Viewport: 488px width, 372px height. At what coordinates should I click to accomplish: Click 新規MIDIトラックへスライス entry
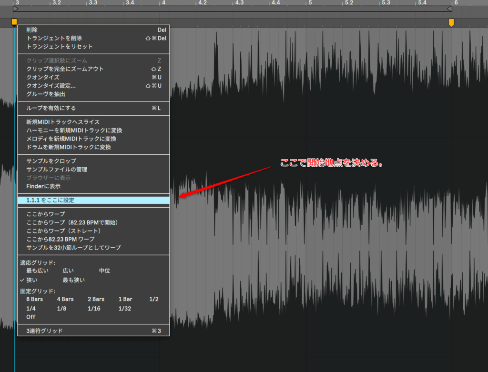click(63, 122)
